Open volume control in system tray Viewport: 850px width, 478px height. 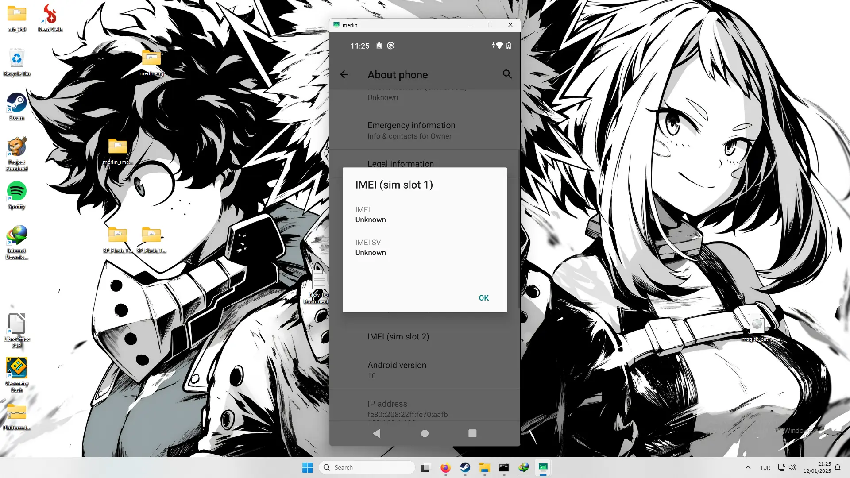tap(792, 467)
